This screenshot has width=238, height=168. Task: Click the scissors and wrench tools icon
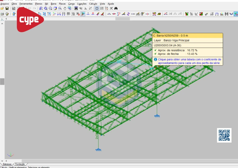[111, 8]
